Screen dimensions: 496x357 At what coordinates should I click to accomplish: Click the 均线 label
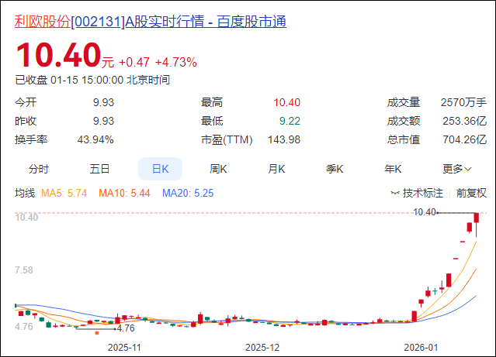point(25,193)
